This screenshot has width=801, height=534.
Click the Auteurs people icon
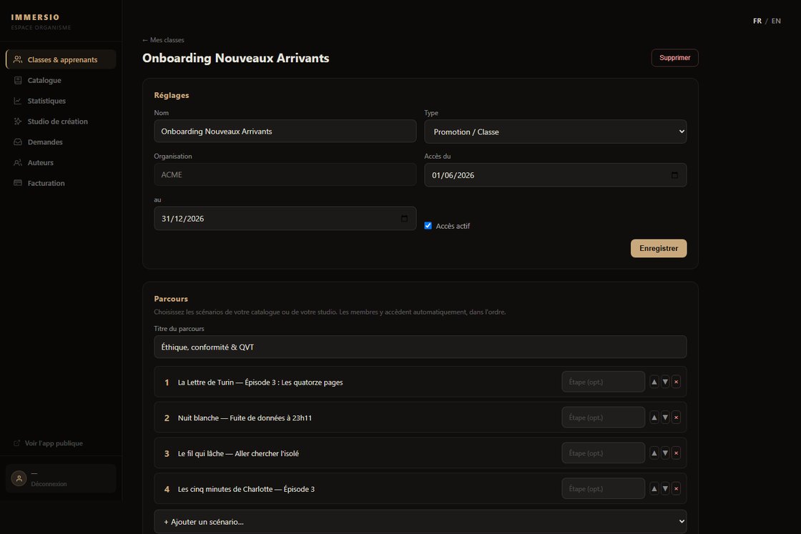[18, 162]
